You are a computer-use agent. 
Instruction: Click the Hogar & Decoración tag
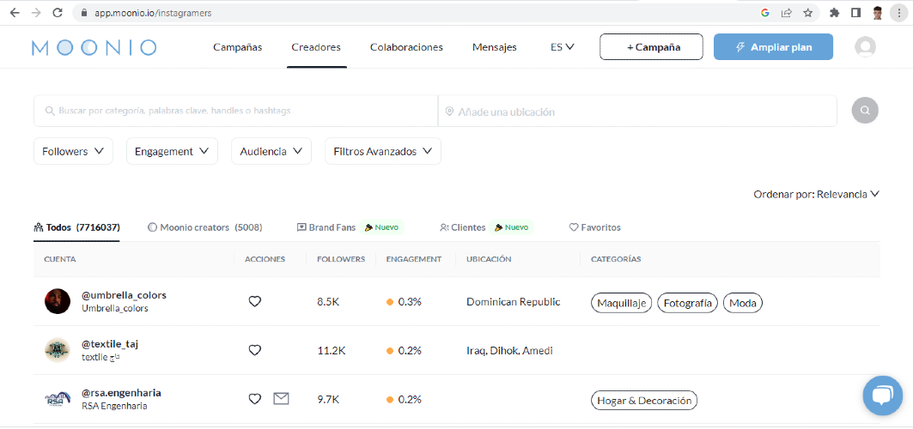coord(644,401)
